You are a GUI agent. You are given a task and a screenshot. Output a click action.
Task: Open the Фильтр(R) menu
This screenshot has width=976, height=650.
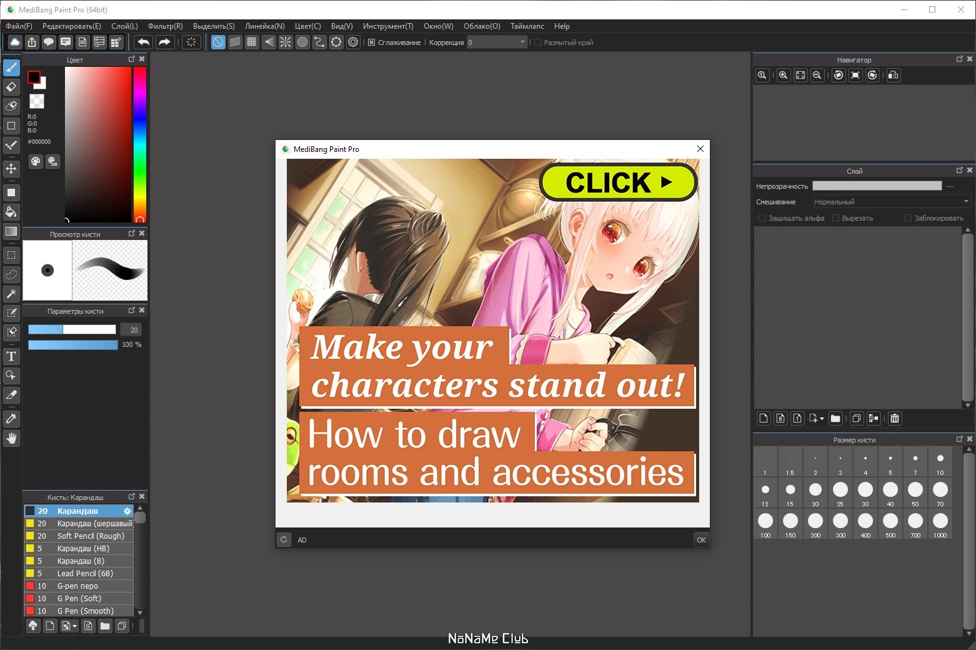pos(165,26)
